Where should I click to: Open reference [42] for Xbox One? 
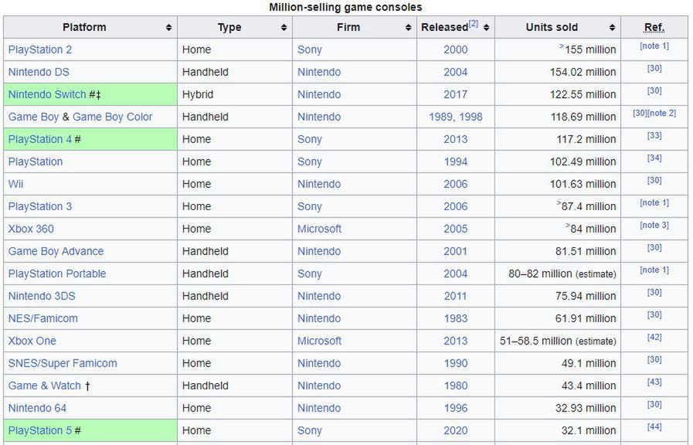point(654,338)
